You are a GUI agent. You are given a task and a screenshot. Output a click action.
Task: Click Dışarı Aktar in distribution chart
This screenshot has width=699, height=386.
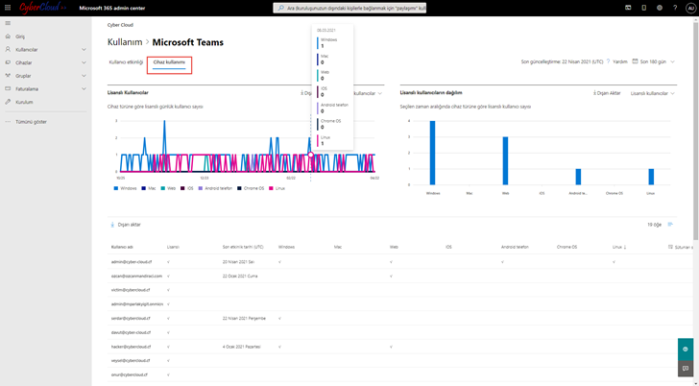click(609, 93)
